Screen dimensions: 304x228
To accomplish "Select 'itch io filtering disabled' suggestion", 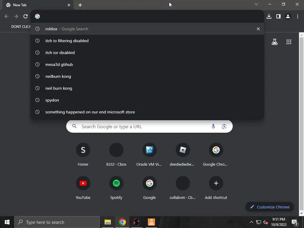I will point(147,41).
